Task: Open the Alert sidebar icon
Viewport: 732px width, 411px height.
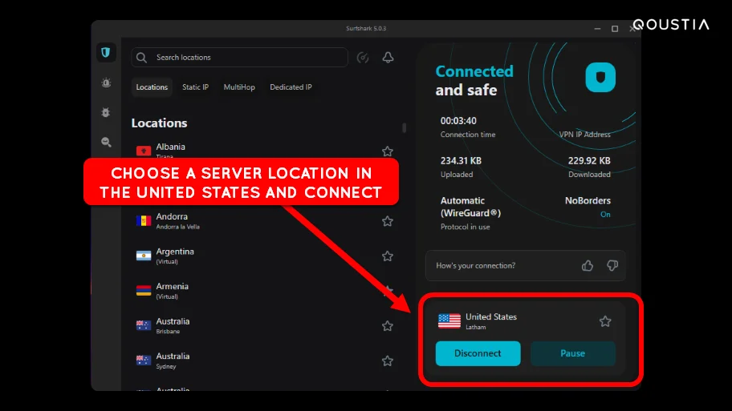Action: (x=106, y=83)
